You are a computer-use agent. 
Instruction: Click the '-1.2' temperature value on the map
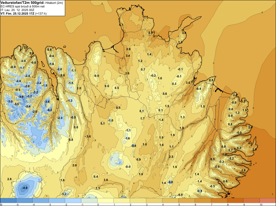pos(64,194)
